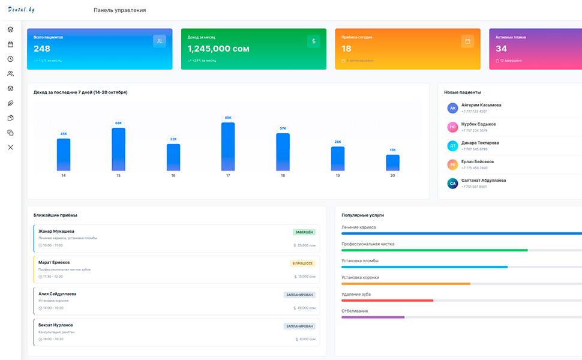
Task: Open the Активных планов card
Action: (535, 49)
